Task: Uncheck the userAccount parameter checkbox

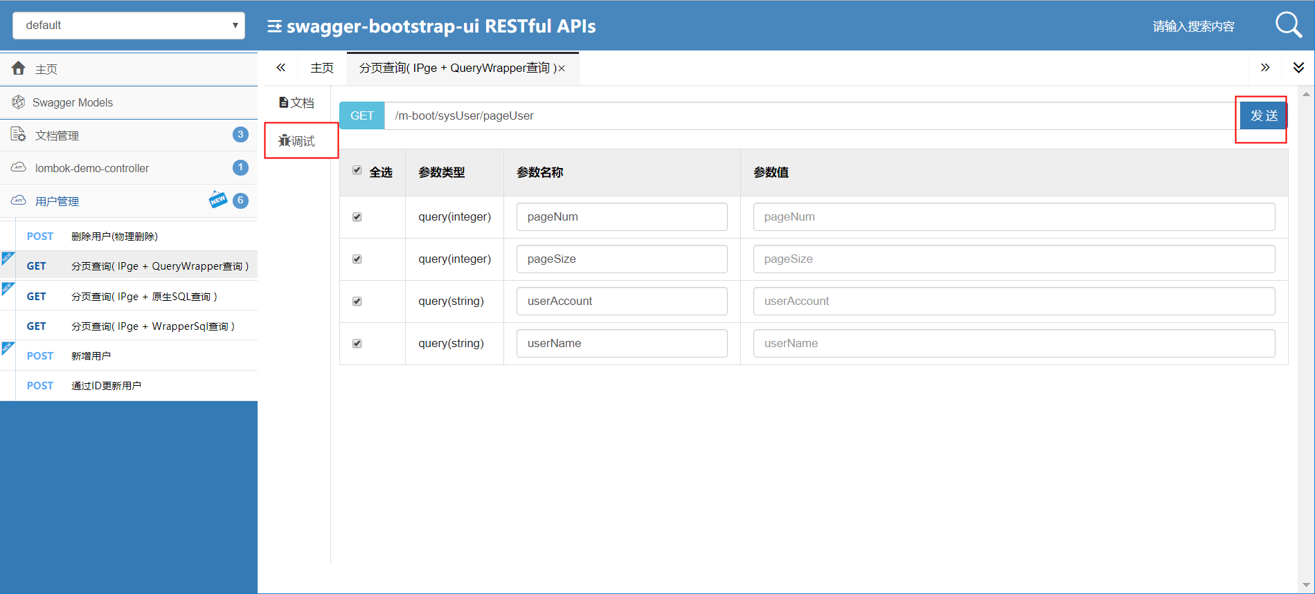Action: (x=357, y=301)
